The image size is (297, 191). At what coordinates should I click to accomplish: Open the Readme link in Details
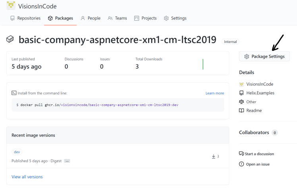254,111
